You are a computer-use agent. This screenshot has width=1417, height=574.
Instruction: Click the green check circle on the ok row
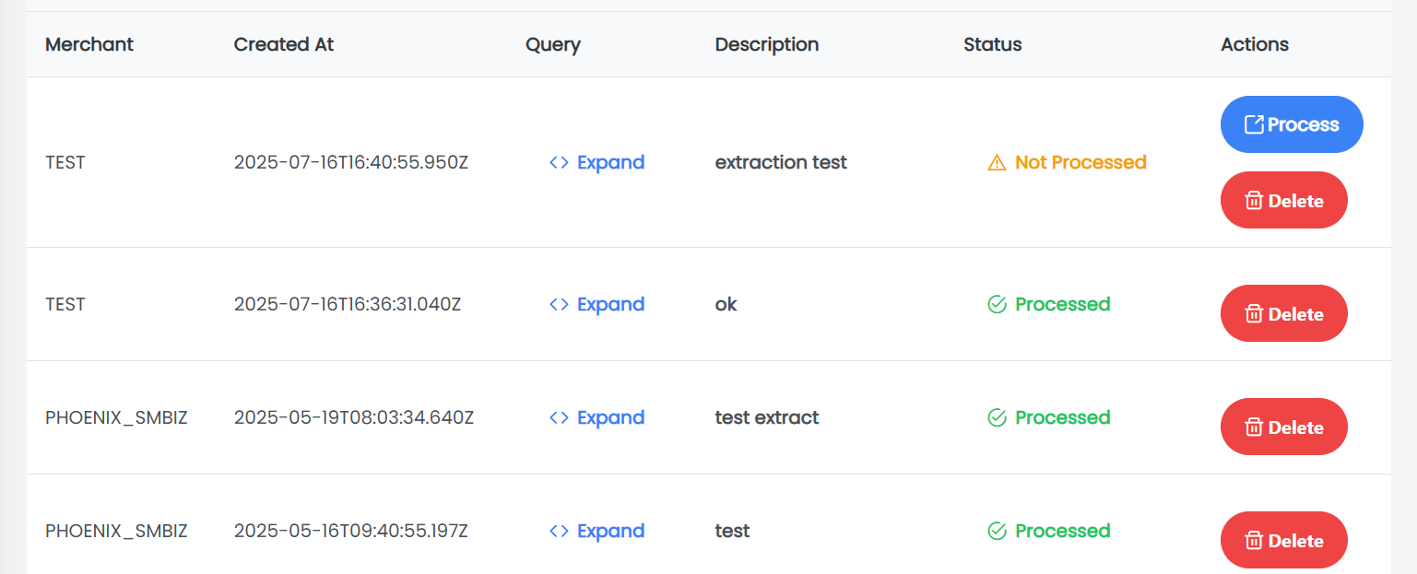click(997, 304)
